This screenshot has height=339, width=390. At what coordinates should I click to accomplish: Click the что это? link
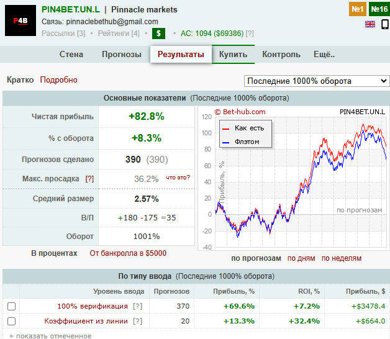click(178, 178)
